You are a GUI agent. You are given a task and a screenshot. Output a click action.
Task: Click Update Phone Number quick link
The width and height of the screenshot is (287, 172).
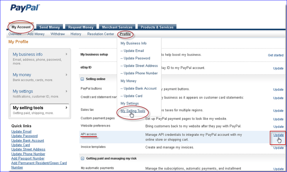28,154
